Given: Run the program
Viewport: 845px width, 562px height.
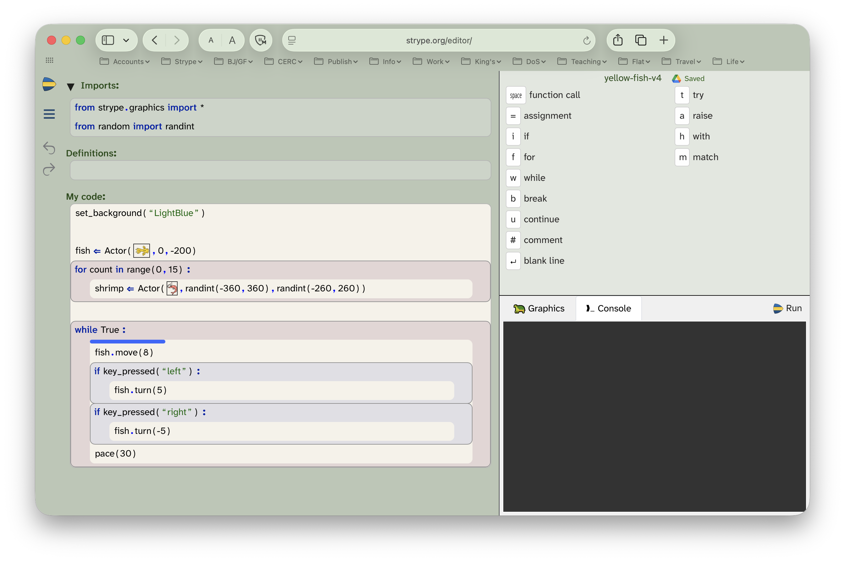Looking at the screenshot, I should [x=787, y=308].
